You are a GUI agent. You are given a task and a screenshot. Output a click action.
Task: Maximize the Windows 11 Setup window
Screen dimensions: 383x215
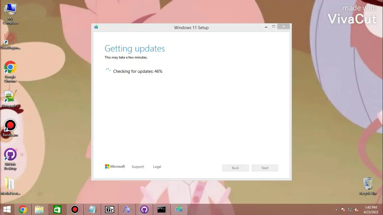(274, 27)
